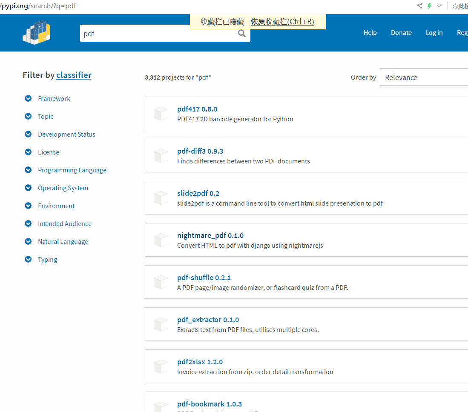Expand the Operating System chevron
468x412 pixels.
pyautogui.click(x=28, y=188)
